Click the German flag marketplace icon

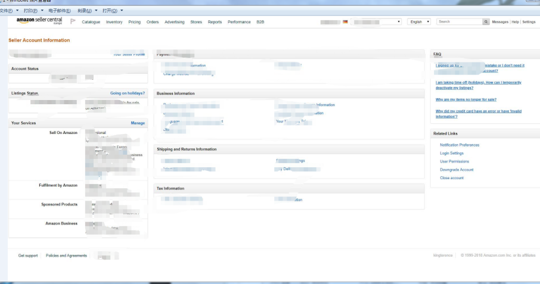(345, 21)
